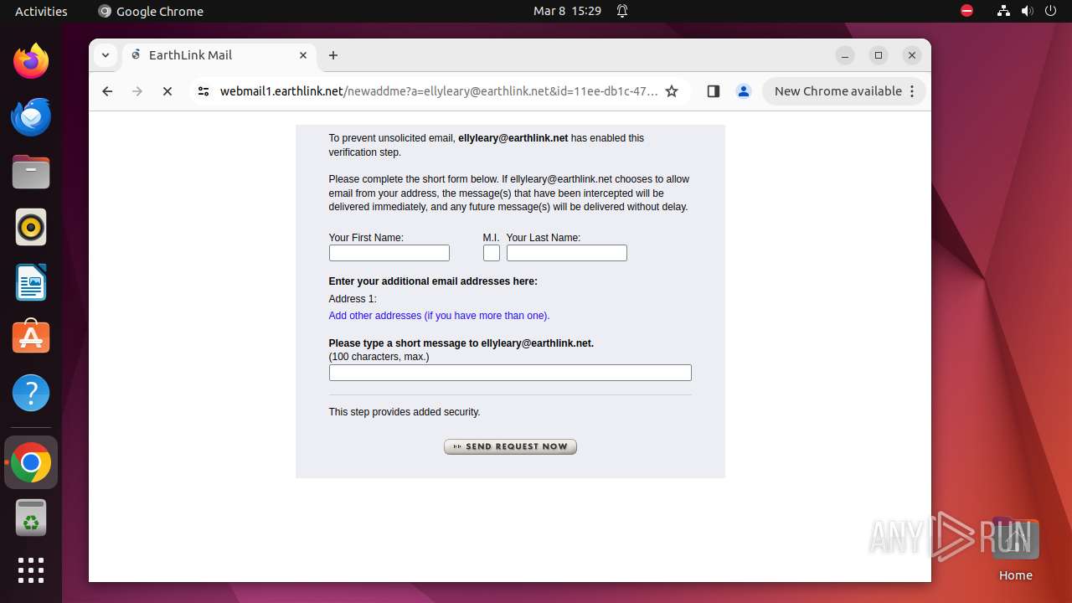Open the Home folder on the desktop

click(x=1015, y=549)
